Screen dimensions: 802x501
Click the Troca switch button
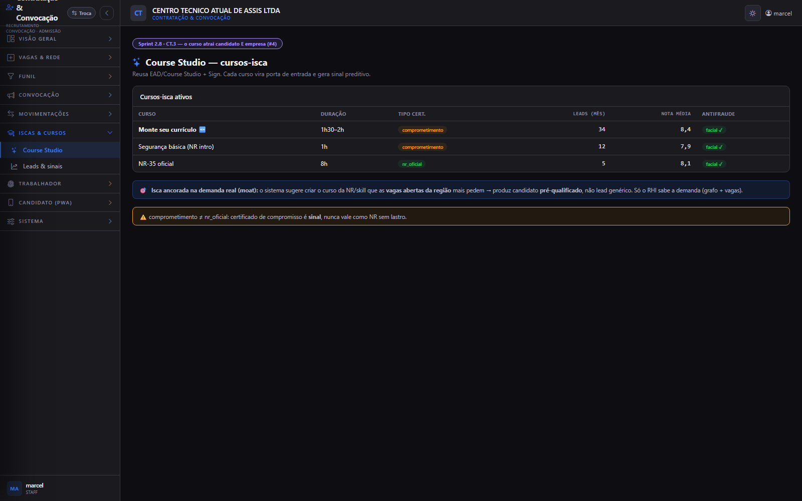tap(82, 13)
